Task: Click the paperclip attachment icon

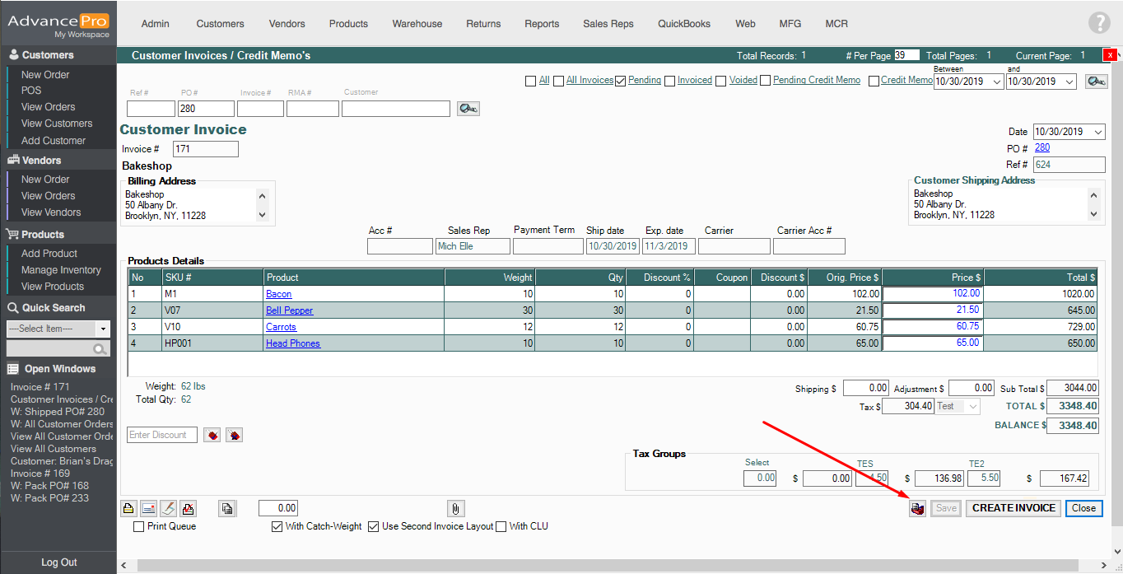Action: [454, 508]
